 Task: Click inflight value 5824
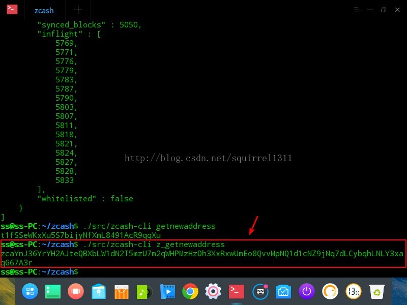coord(66,153)
